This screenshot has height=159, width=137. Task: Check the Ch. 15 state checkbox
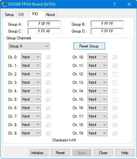tap(115, 99)
